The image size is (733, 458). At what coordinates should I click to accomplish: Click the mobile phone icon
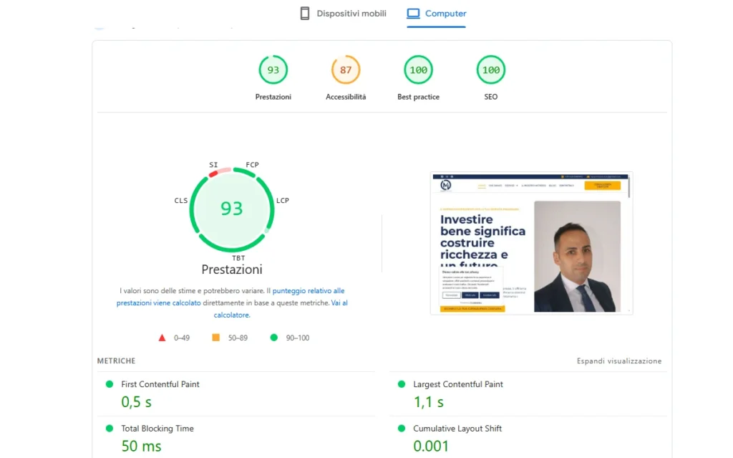pyautogui.click(x=305, y=14)
